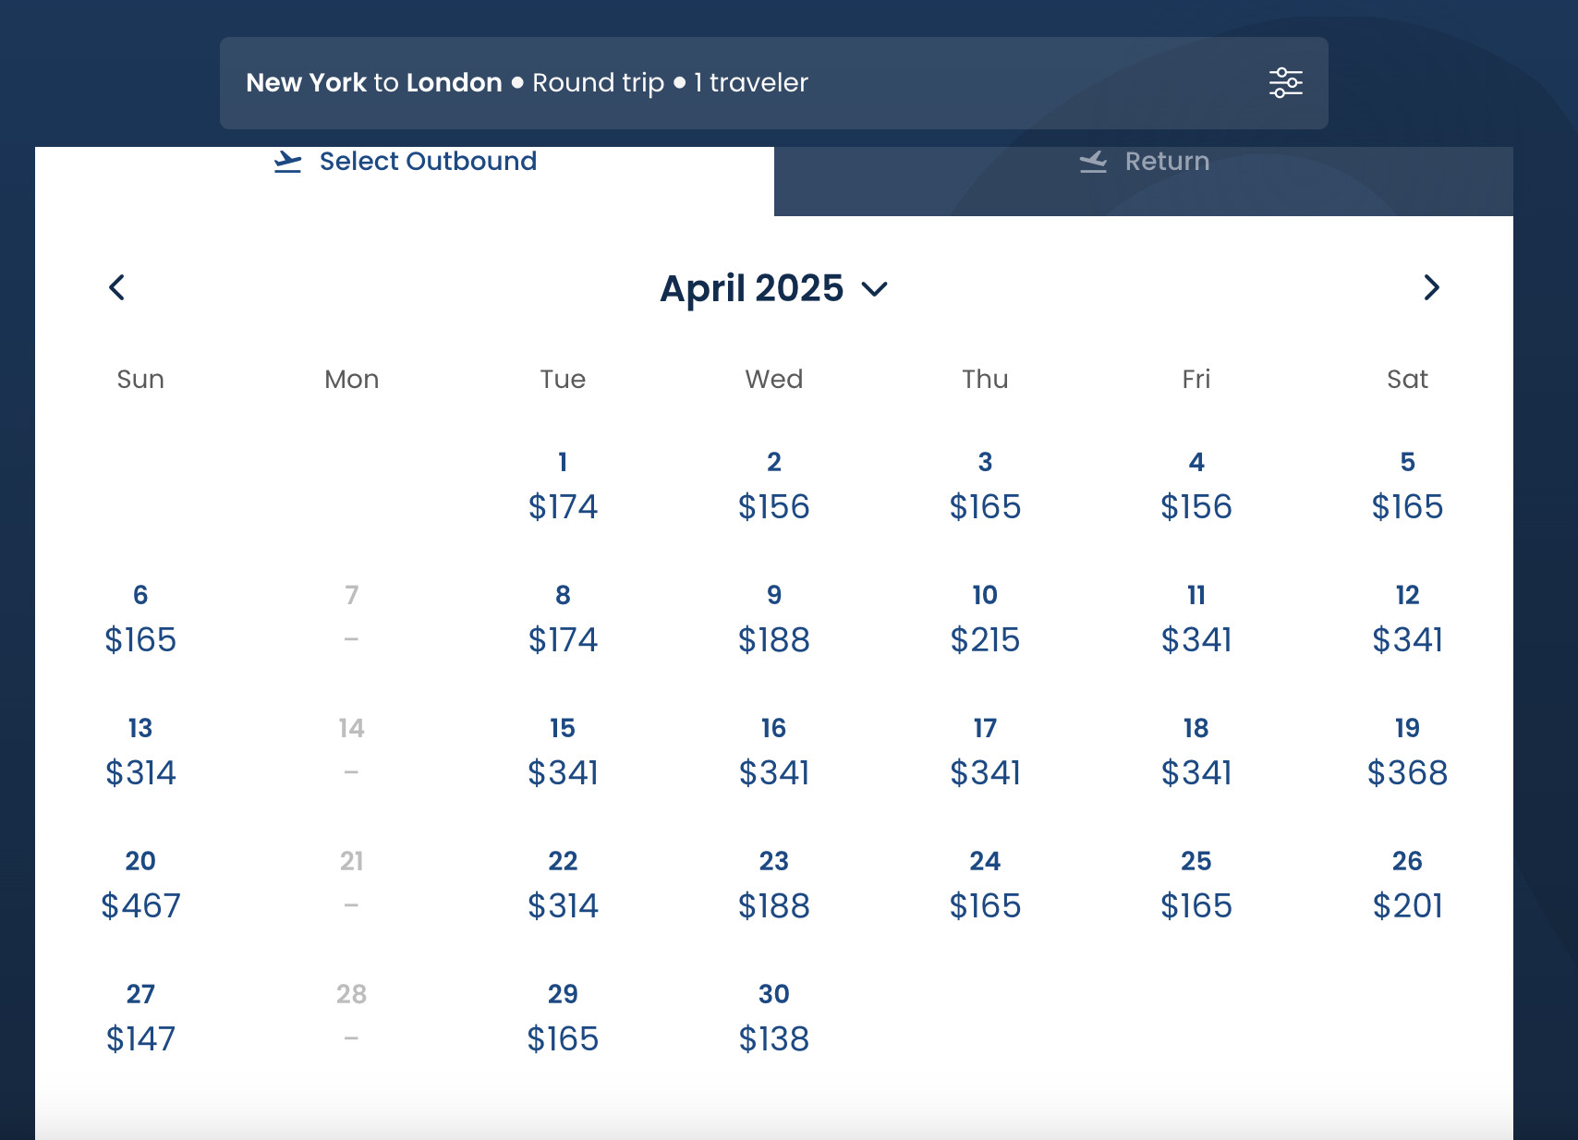Advance to next month arrow

tap(1431, 287)
